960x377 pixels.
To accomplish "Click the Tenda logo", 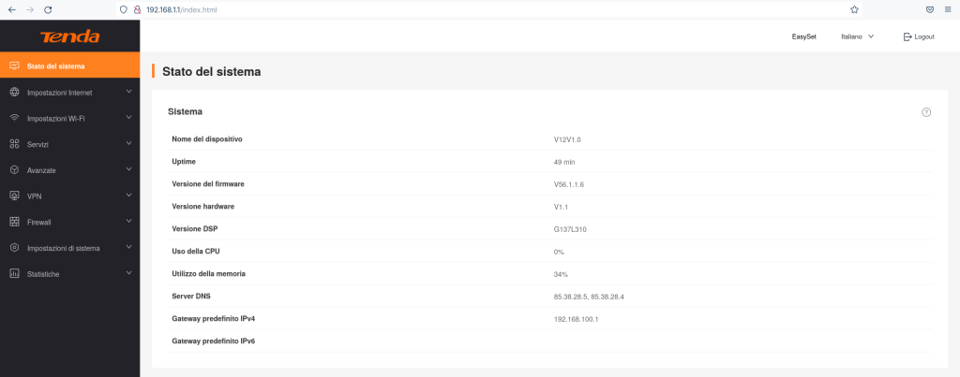I will 69,36.
